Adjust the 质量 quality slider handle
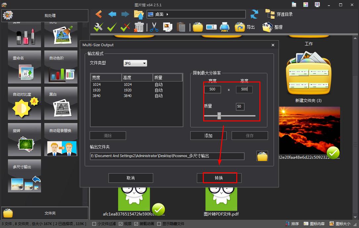The image size is (359, 228). coord(219,116)
